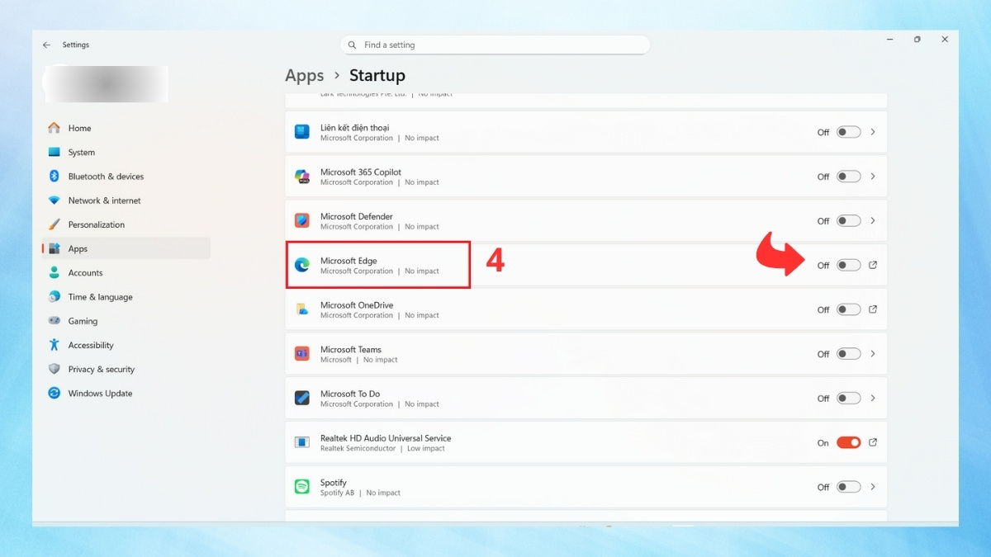This screenshot has width=991, height=557.
Task: Expand the Microsoft Defender startup entry
Action: 873,220
